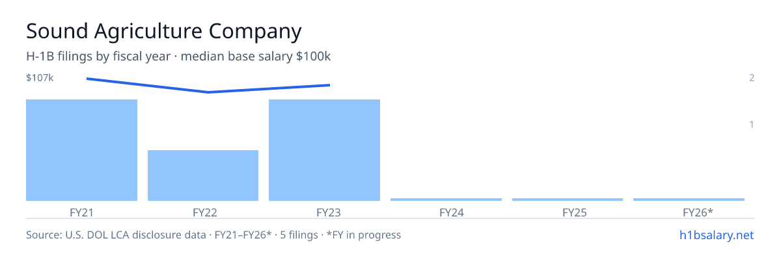This screenshot has width=781, height=260.
Task: Click the thin FY24 bar
Action: click(446, 200)
